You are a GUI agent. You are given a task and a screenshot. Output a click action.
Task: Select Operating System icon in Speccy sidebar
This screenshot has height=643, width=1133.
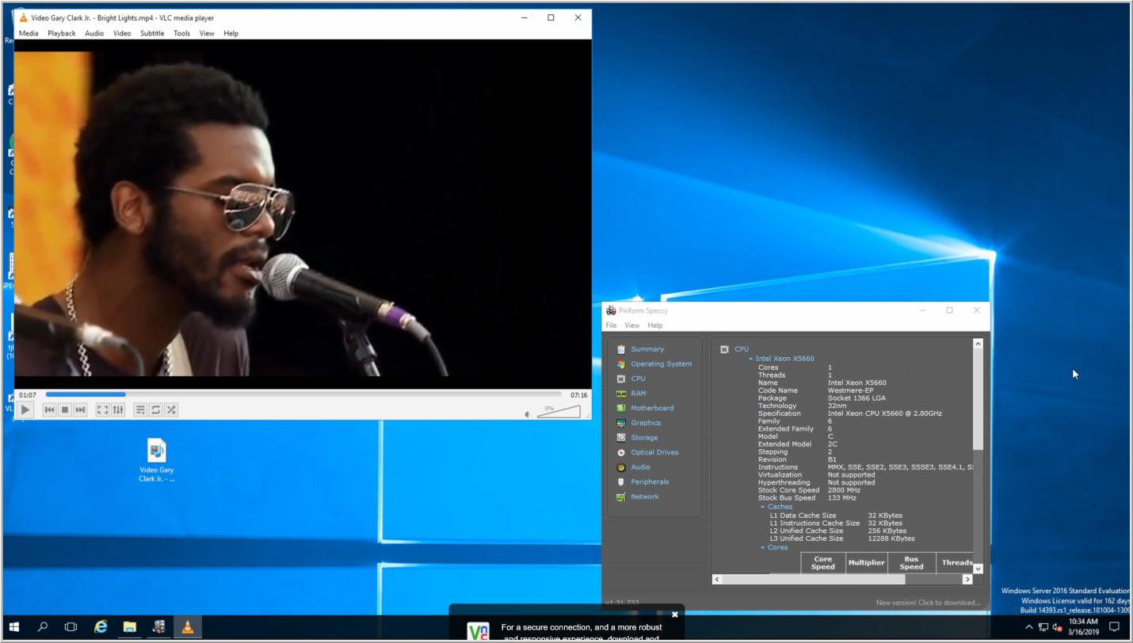coord(621,364)
